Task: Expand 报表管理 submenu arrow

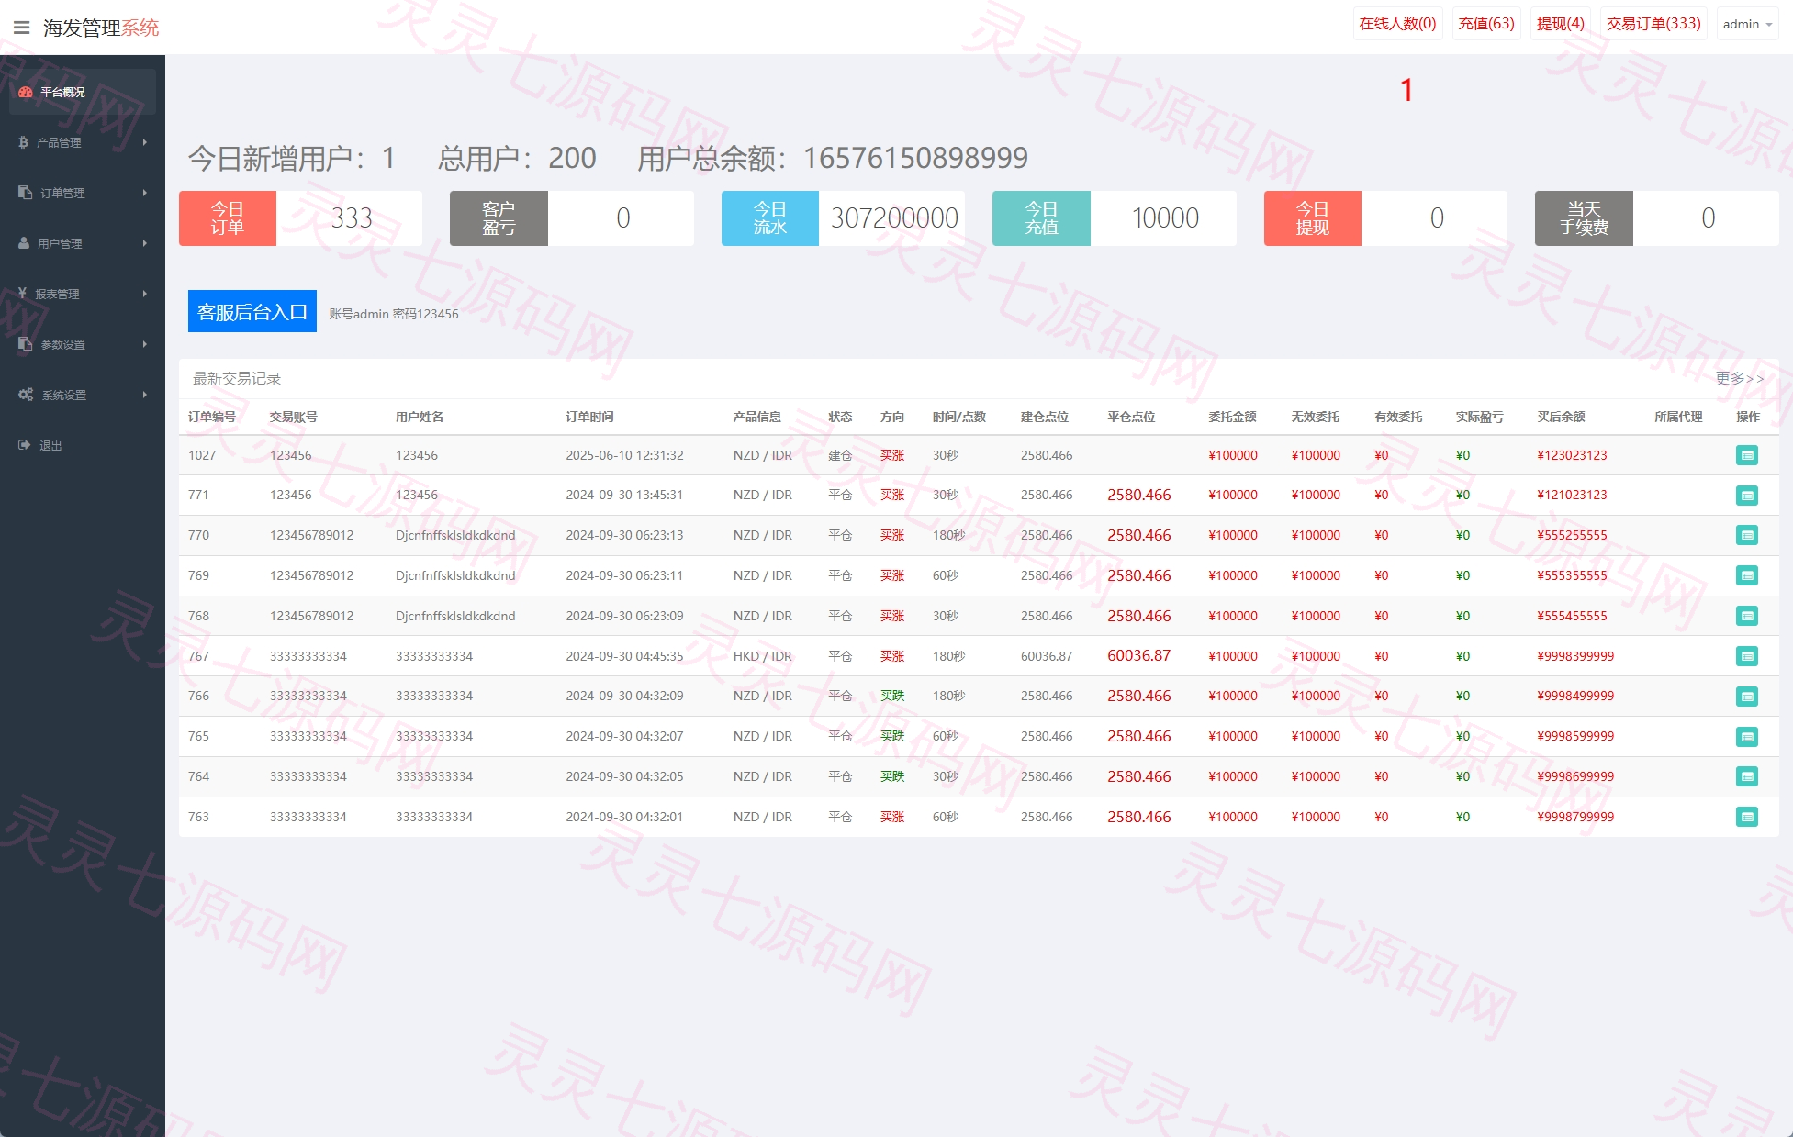Action: click(x=145, y=294)
